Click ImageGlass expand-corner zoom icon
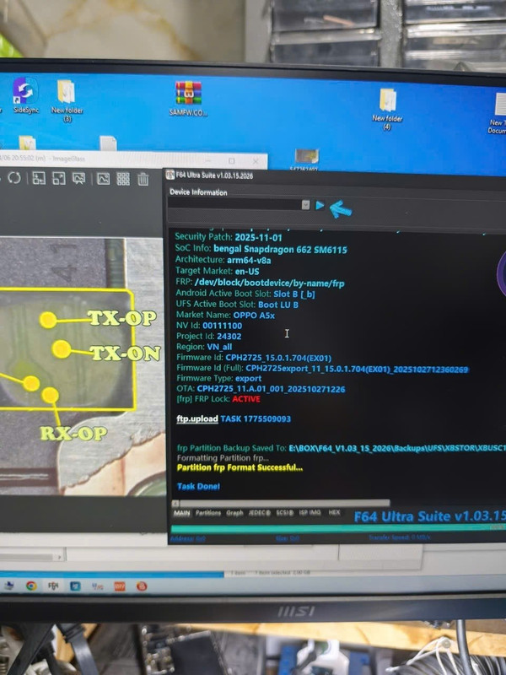The height and width of the screenshot is (675, 506). (x=59, y=178)
